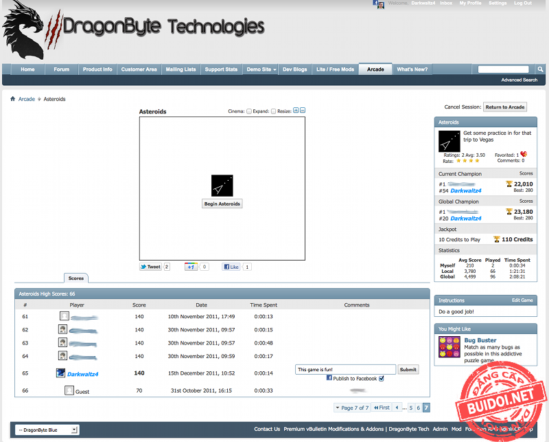The height and width of the screenshot is (442, 549).
Task: Click the Facebook Like button
Action: click(231, 267)
